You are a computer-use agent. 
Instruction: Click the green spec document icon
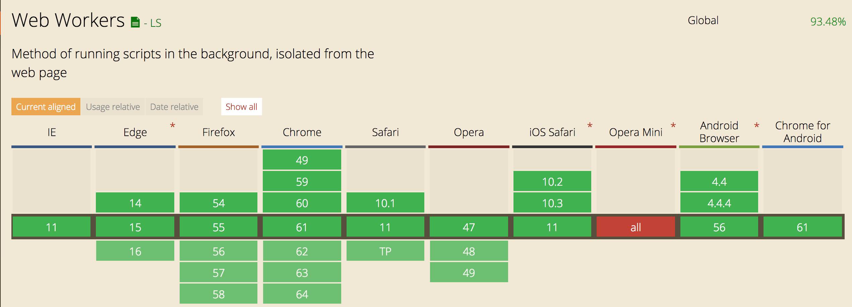(x=135, y=22)
